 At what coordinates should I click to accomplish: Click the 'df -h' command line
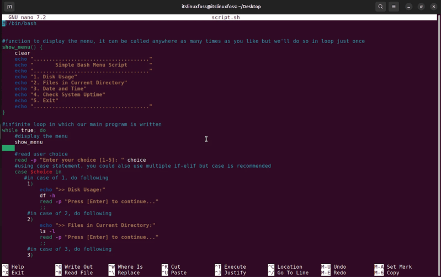tap(47, 195)
